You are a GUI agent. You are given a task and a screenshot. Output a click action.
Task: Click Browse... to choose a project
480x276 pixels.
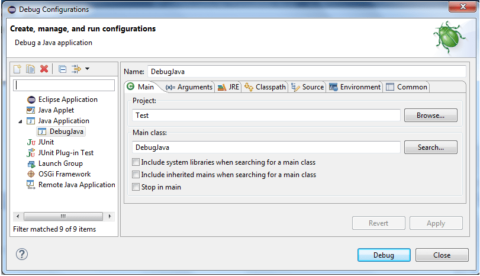(431, 115)
